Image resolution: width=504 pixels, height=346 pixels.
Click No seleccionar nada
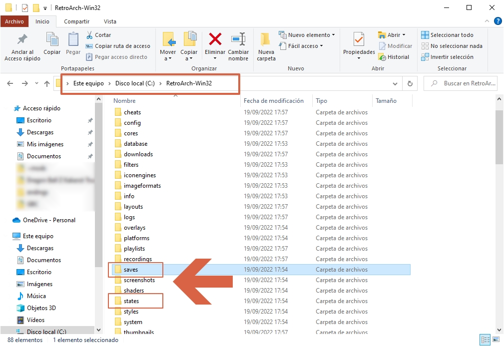(x=452, y=46)
